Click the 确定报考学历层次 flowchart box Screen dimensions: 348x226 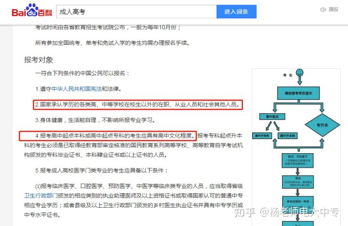point(299,93)
